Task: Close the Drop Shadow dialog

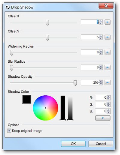Action: point(106,6)
